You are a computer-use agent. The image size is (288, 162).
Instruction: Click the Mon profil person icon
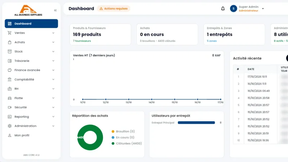click(10, 135)
